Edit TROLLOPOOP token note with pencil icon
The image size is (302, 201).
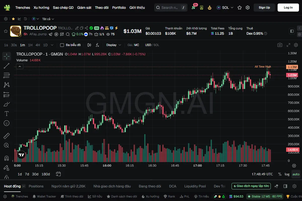click(x=78, y=28)
